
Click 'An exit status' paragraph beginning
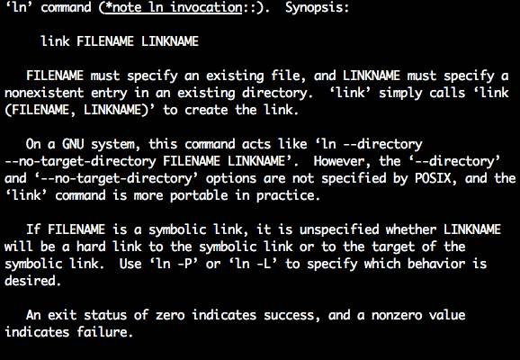pyautogui.click(x=76, y=315)
